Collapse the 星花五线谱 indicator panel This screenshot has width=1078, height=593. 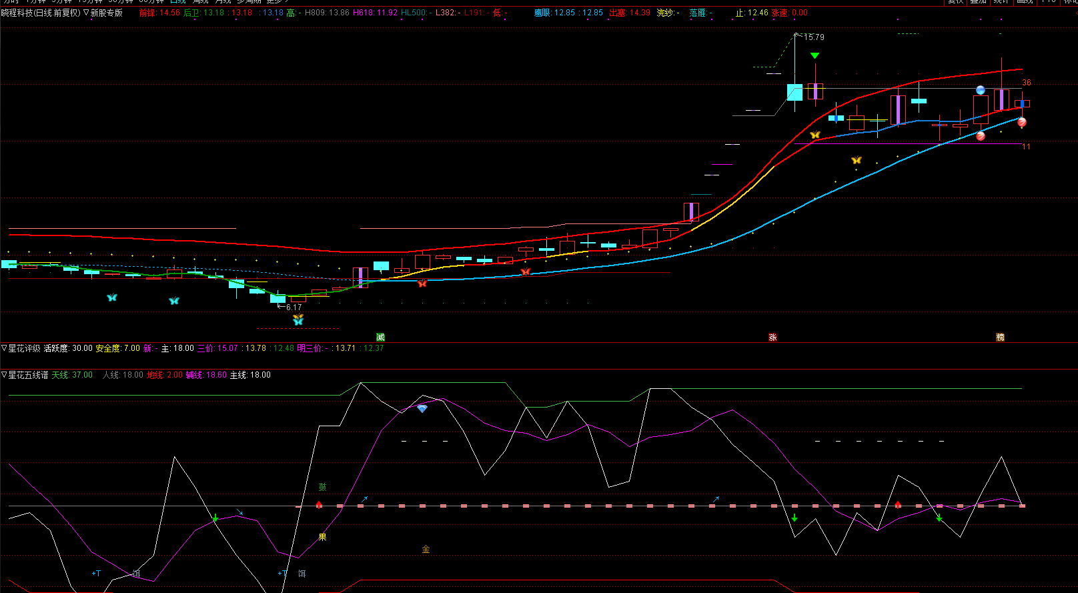(4, 375)
